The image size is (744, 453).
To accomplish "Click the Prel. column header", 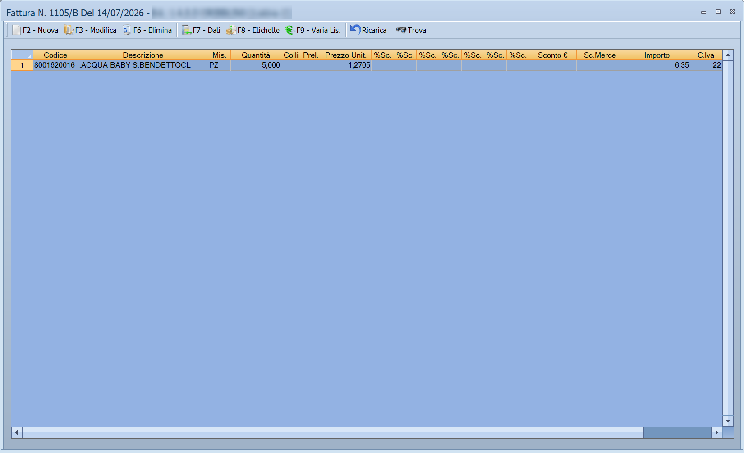I will [311, 55].
